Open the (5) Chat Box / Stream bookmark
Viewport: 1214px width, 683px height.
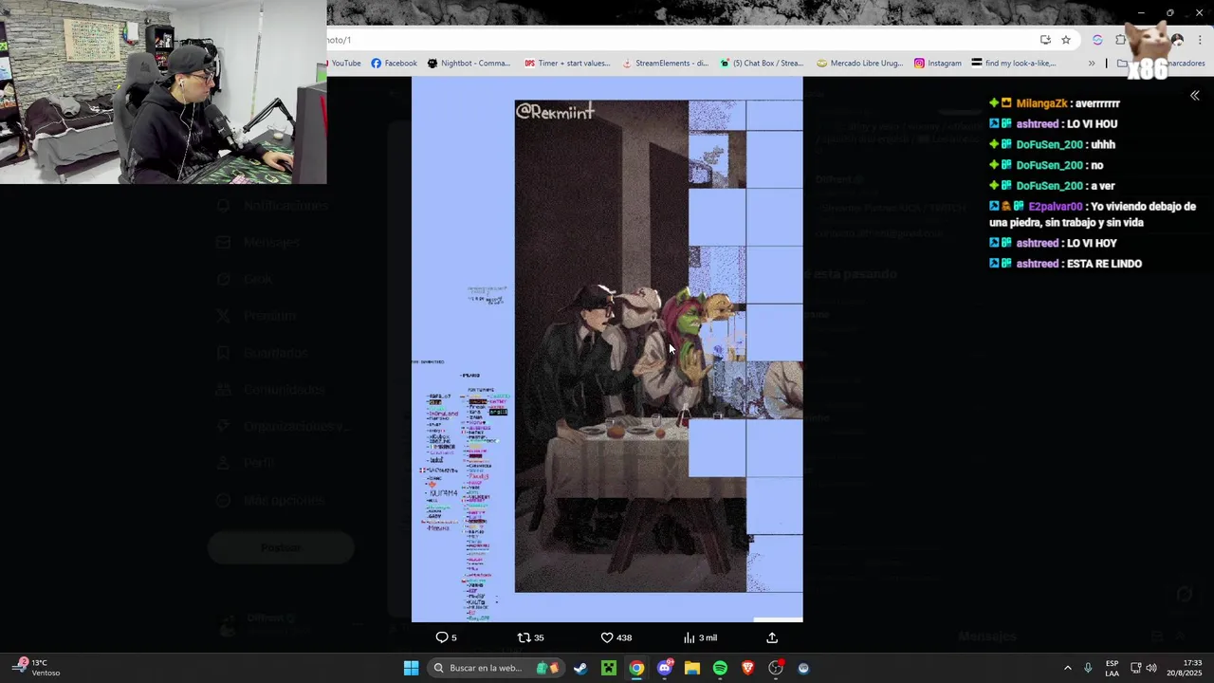tap(762, 64)
